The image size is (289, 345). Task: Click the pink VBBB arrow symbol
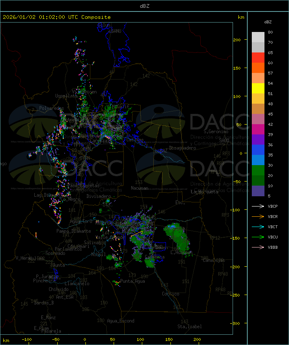coord(258,247)
